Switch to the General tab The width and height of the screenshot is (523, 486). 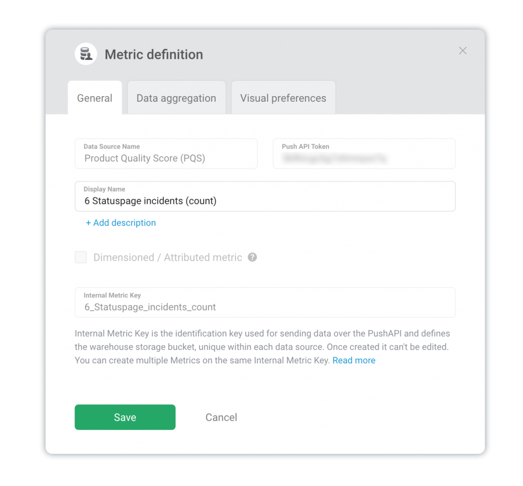click(x=94, y=98)
